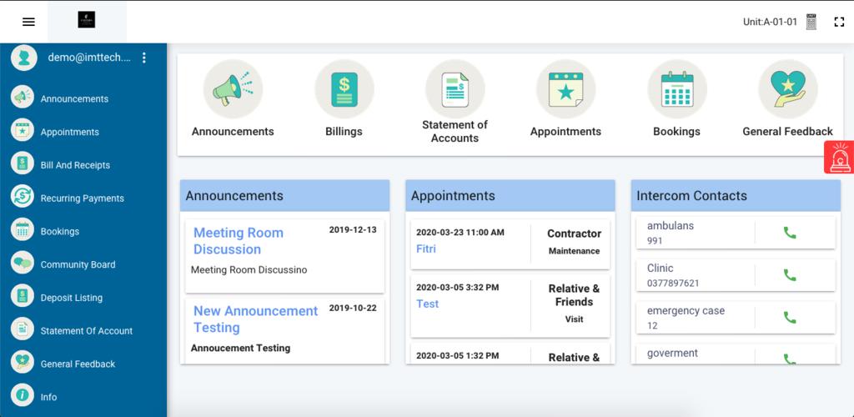Click the large Announcements megaphone shortcut
This screenshot has height=417, width=854.
(234, 88)
